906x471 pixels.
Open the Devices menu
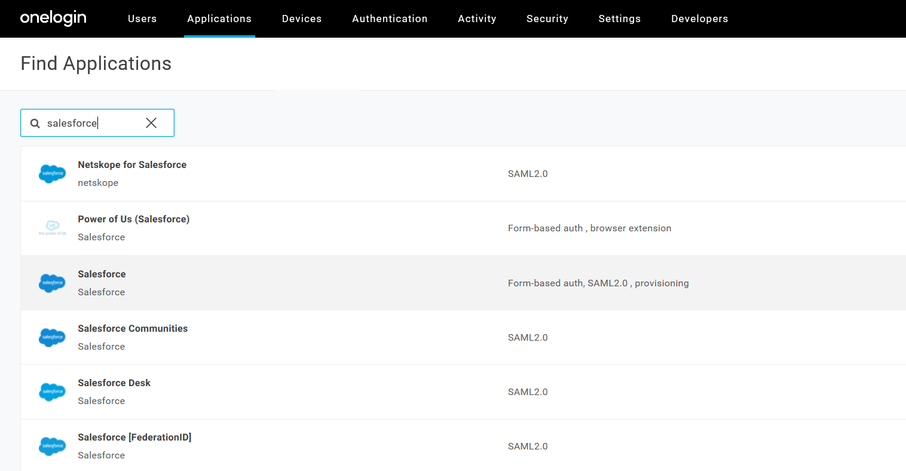tap(302, 19)
